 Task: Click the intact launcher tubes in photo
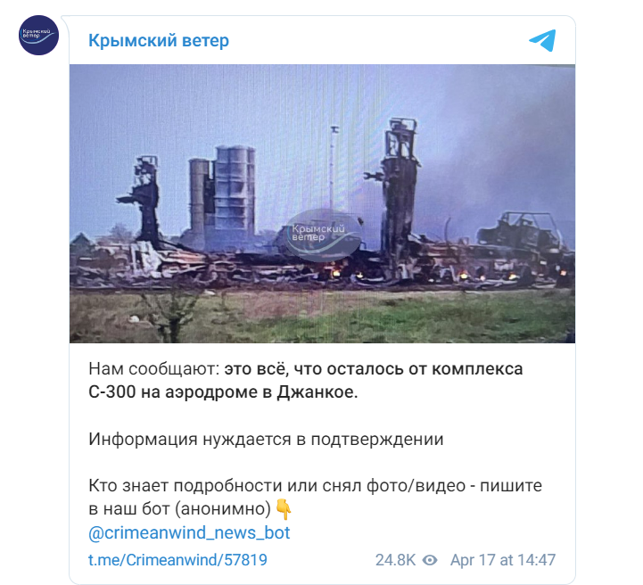223,194
